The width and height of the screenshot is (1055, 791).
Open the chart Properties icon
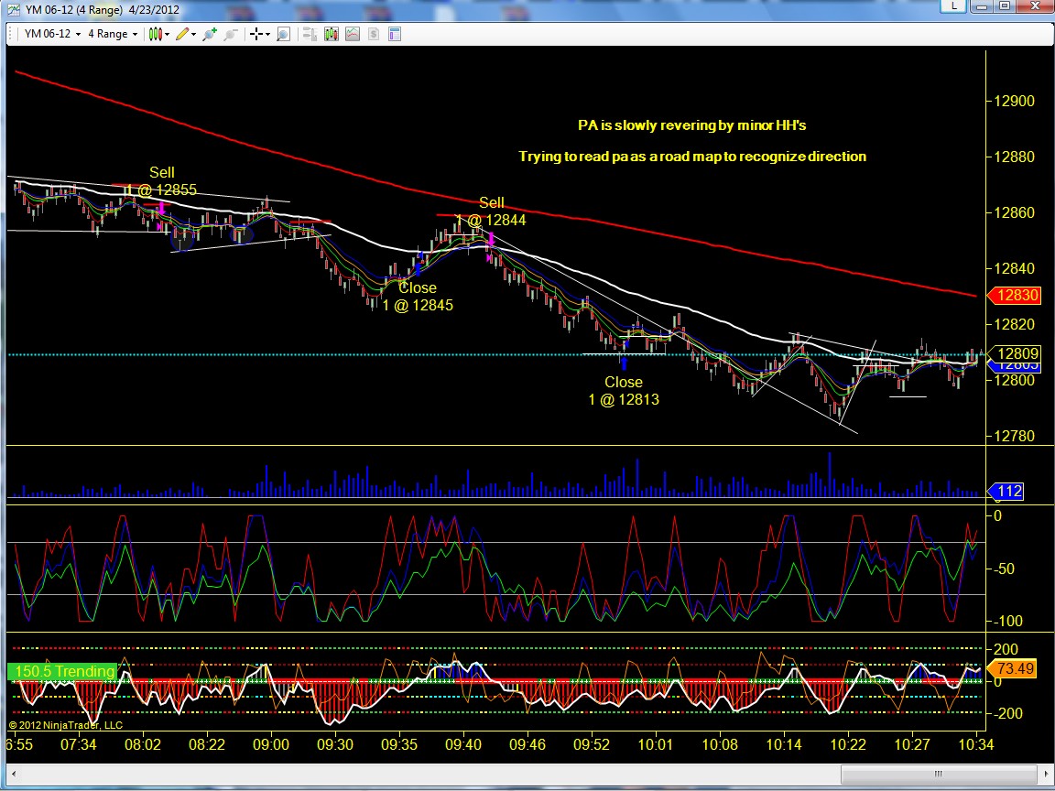pyautogui.click(x=395, y=34)
